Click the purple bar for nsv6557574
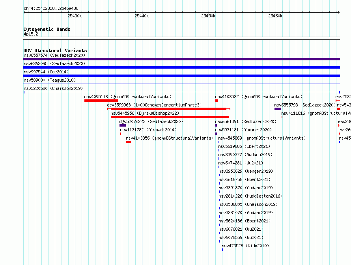The image size is (351, 265). (x=181, y=59)
